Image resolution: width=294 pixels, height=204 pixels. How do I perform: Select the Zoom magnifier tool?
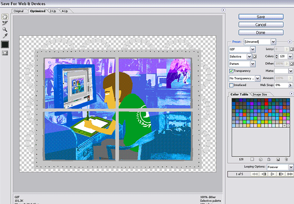(x=5, y=29)
